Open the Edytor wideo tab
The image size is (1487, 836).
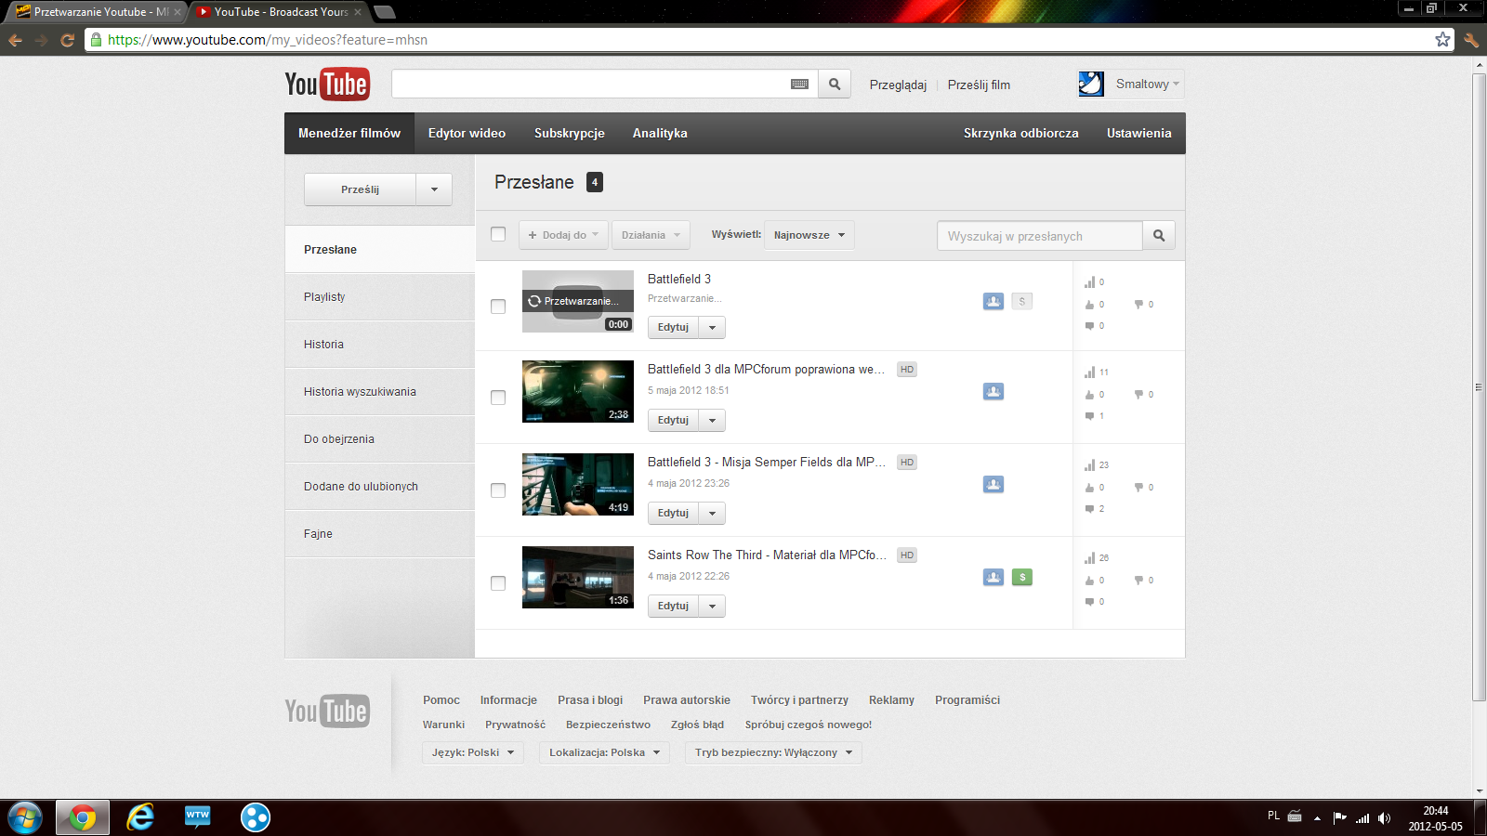tap(467, 134)
